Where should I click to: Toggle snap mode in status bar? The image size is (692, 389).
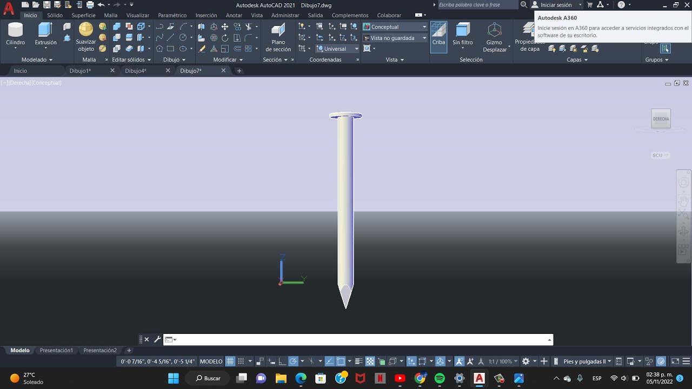coord(241,361)
